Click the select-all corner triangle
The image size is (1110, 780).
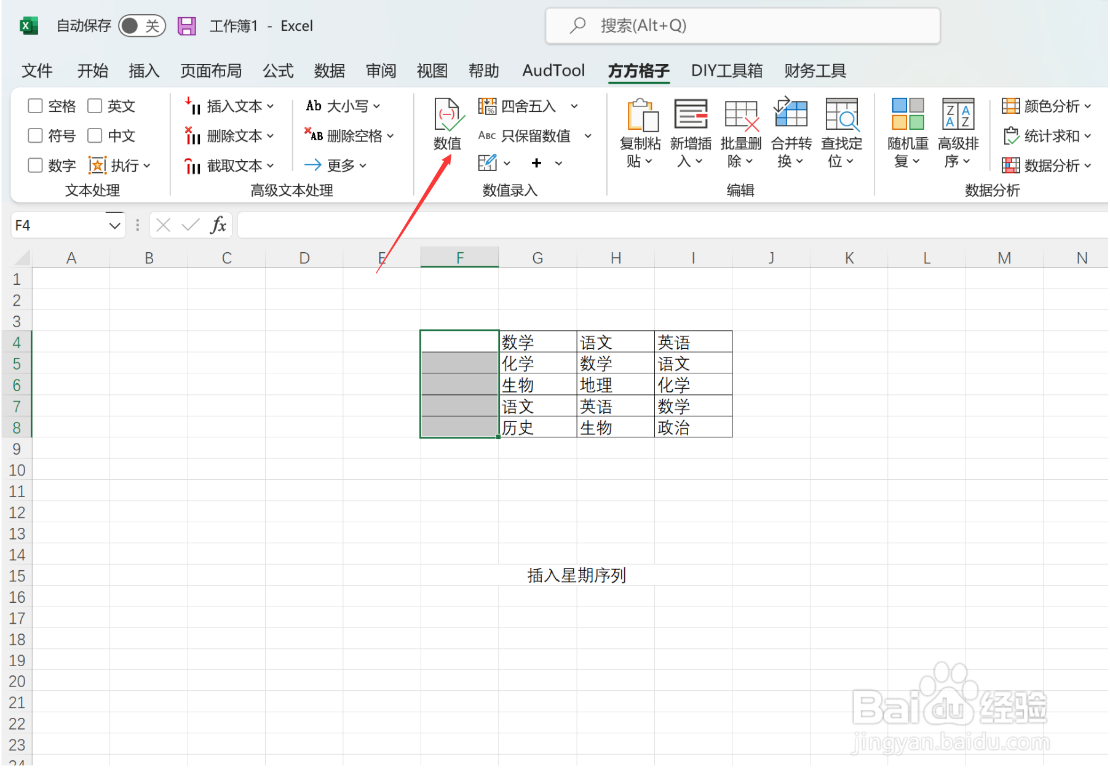(22, 258)
